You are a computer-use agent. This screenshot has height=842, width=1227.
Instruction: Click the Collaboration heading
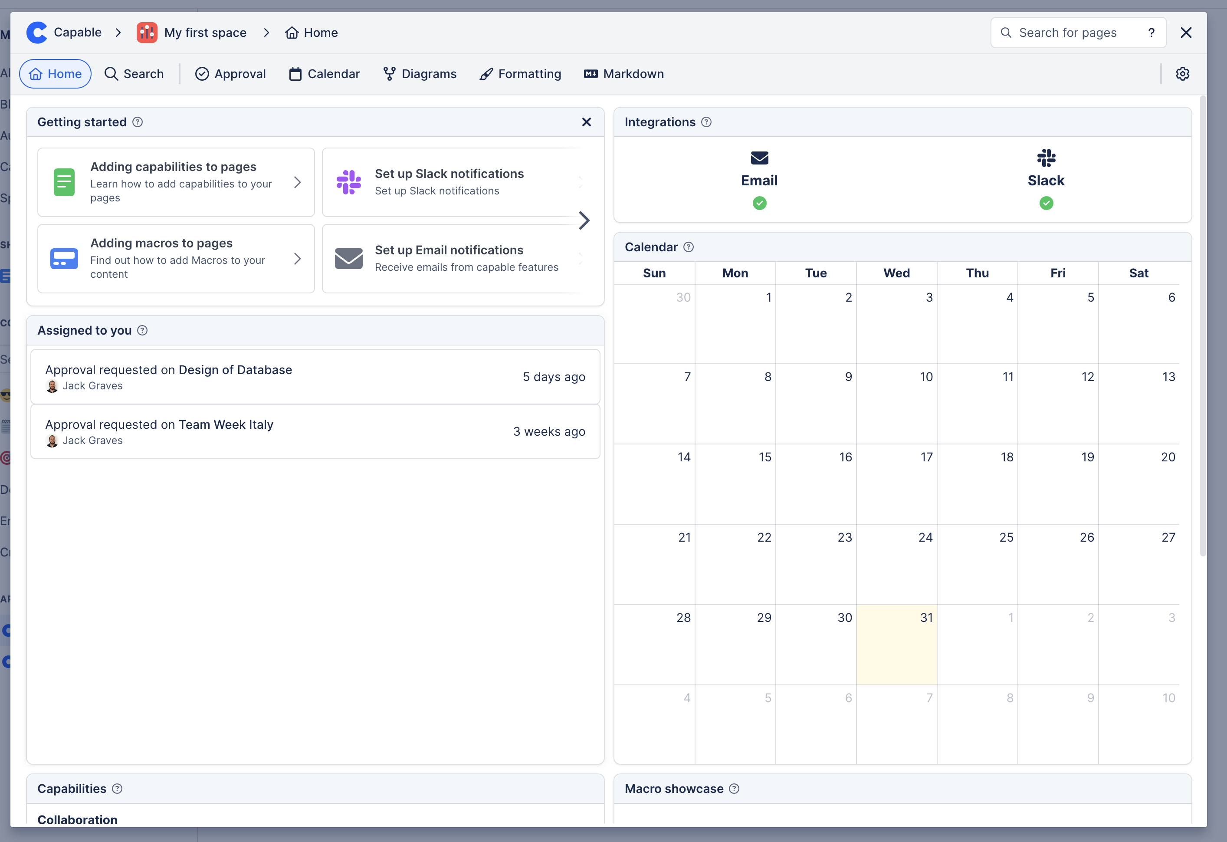click(78, 820)
